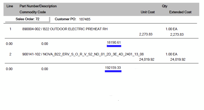Click the value 192159.33
This screenshot has height=110, width=204.
click(x=113, y=68)
